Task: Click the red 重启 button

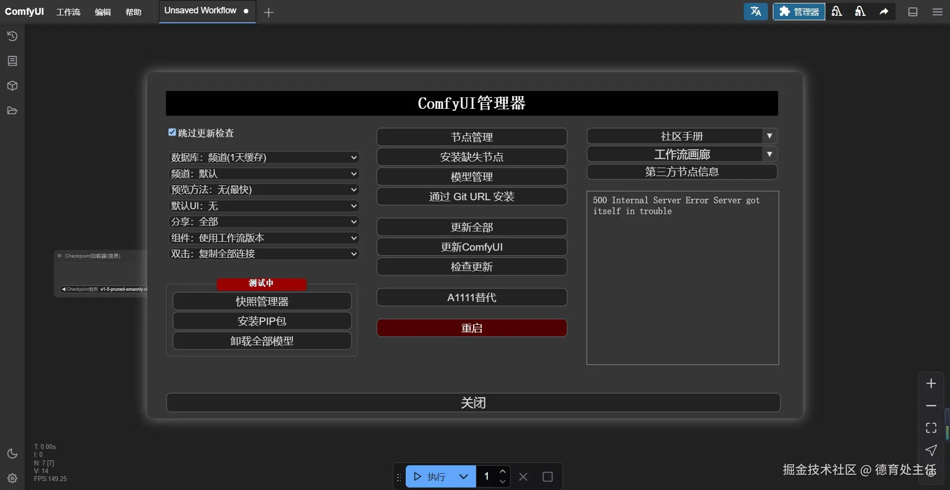Action: 472,328
